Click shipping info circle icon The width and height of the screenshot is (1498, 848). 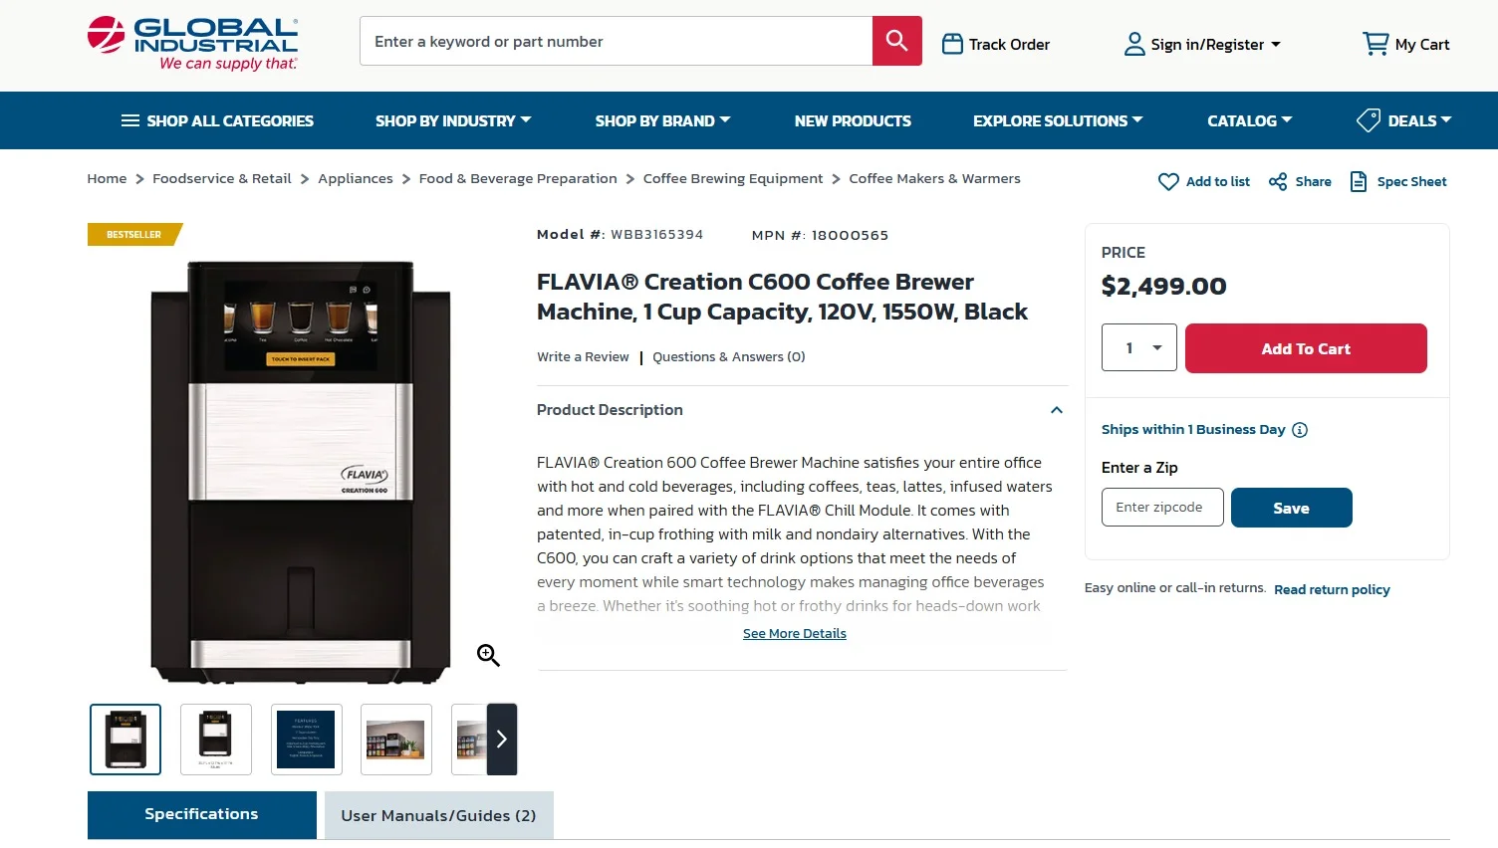pos(1300,430)
